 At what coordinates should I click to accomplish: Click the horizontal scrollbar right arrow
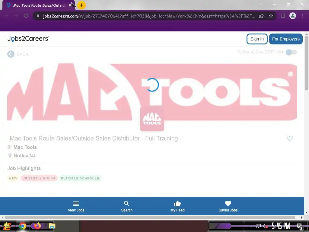point(302,217)
